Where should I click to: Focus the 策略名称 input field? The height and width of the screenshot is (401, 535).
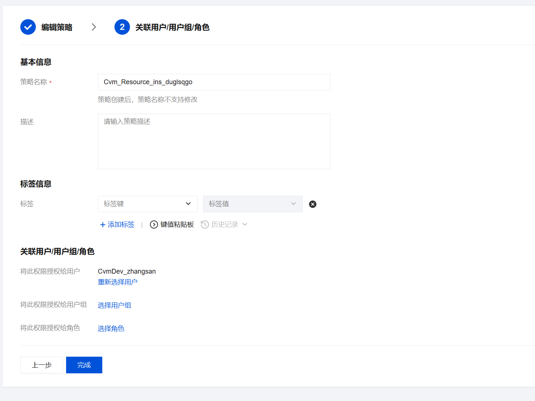214,82
